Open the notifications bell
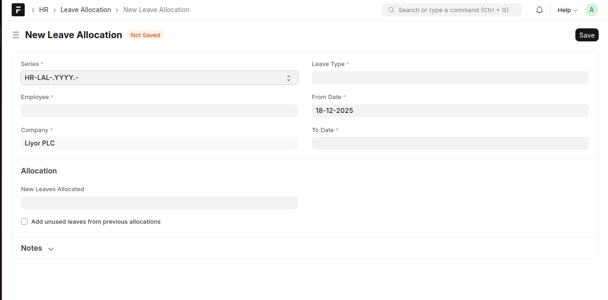The image size is (608, 300). [539, 10]
